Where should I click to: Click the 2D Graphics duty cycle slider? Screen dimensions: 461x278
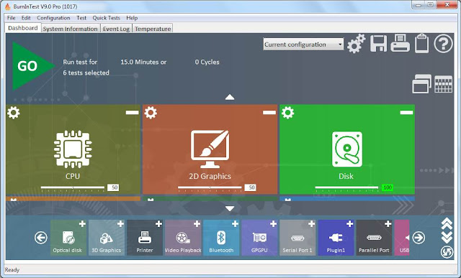(210, 187)
